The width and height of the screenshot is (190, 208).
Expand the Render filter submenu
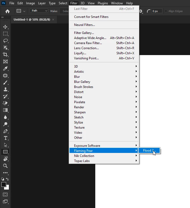point(104,107)
